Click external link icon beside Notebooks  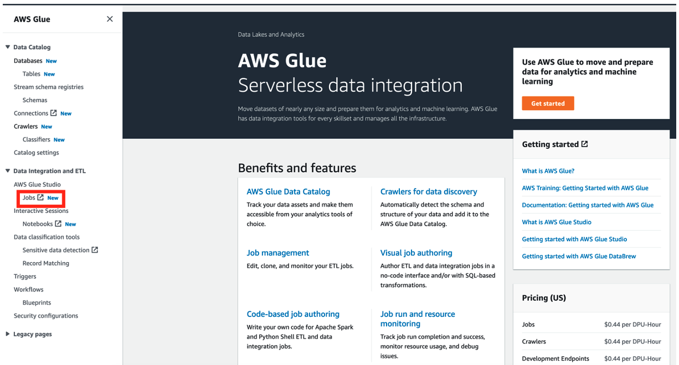[x=58, y=223]
